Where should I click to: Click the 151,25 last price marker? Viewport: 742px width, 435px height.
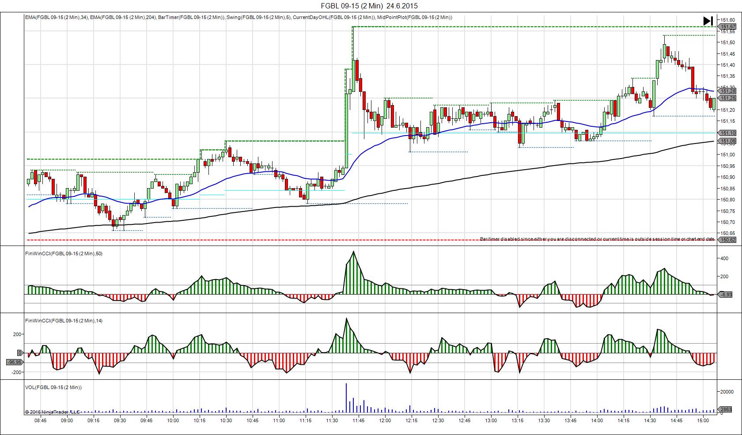pyautogui.click(x=728, y=98)
